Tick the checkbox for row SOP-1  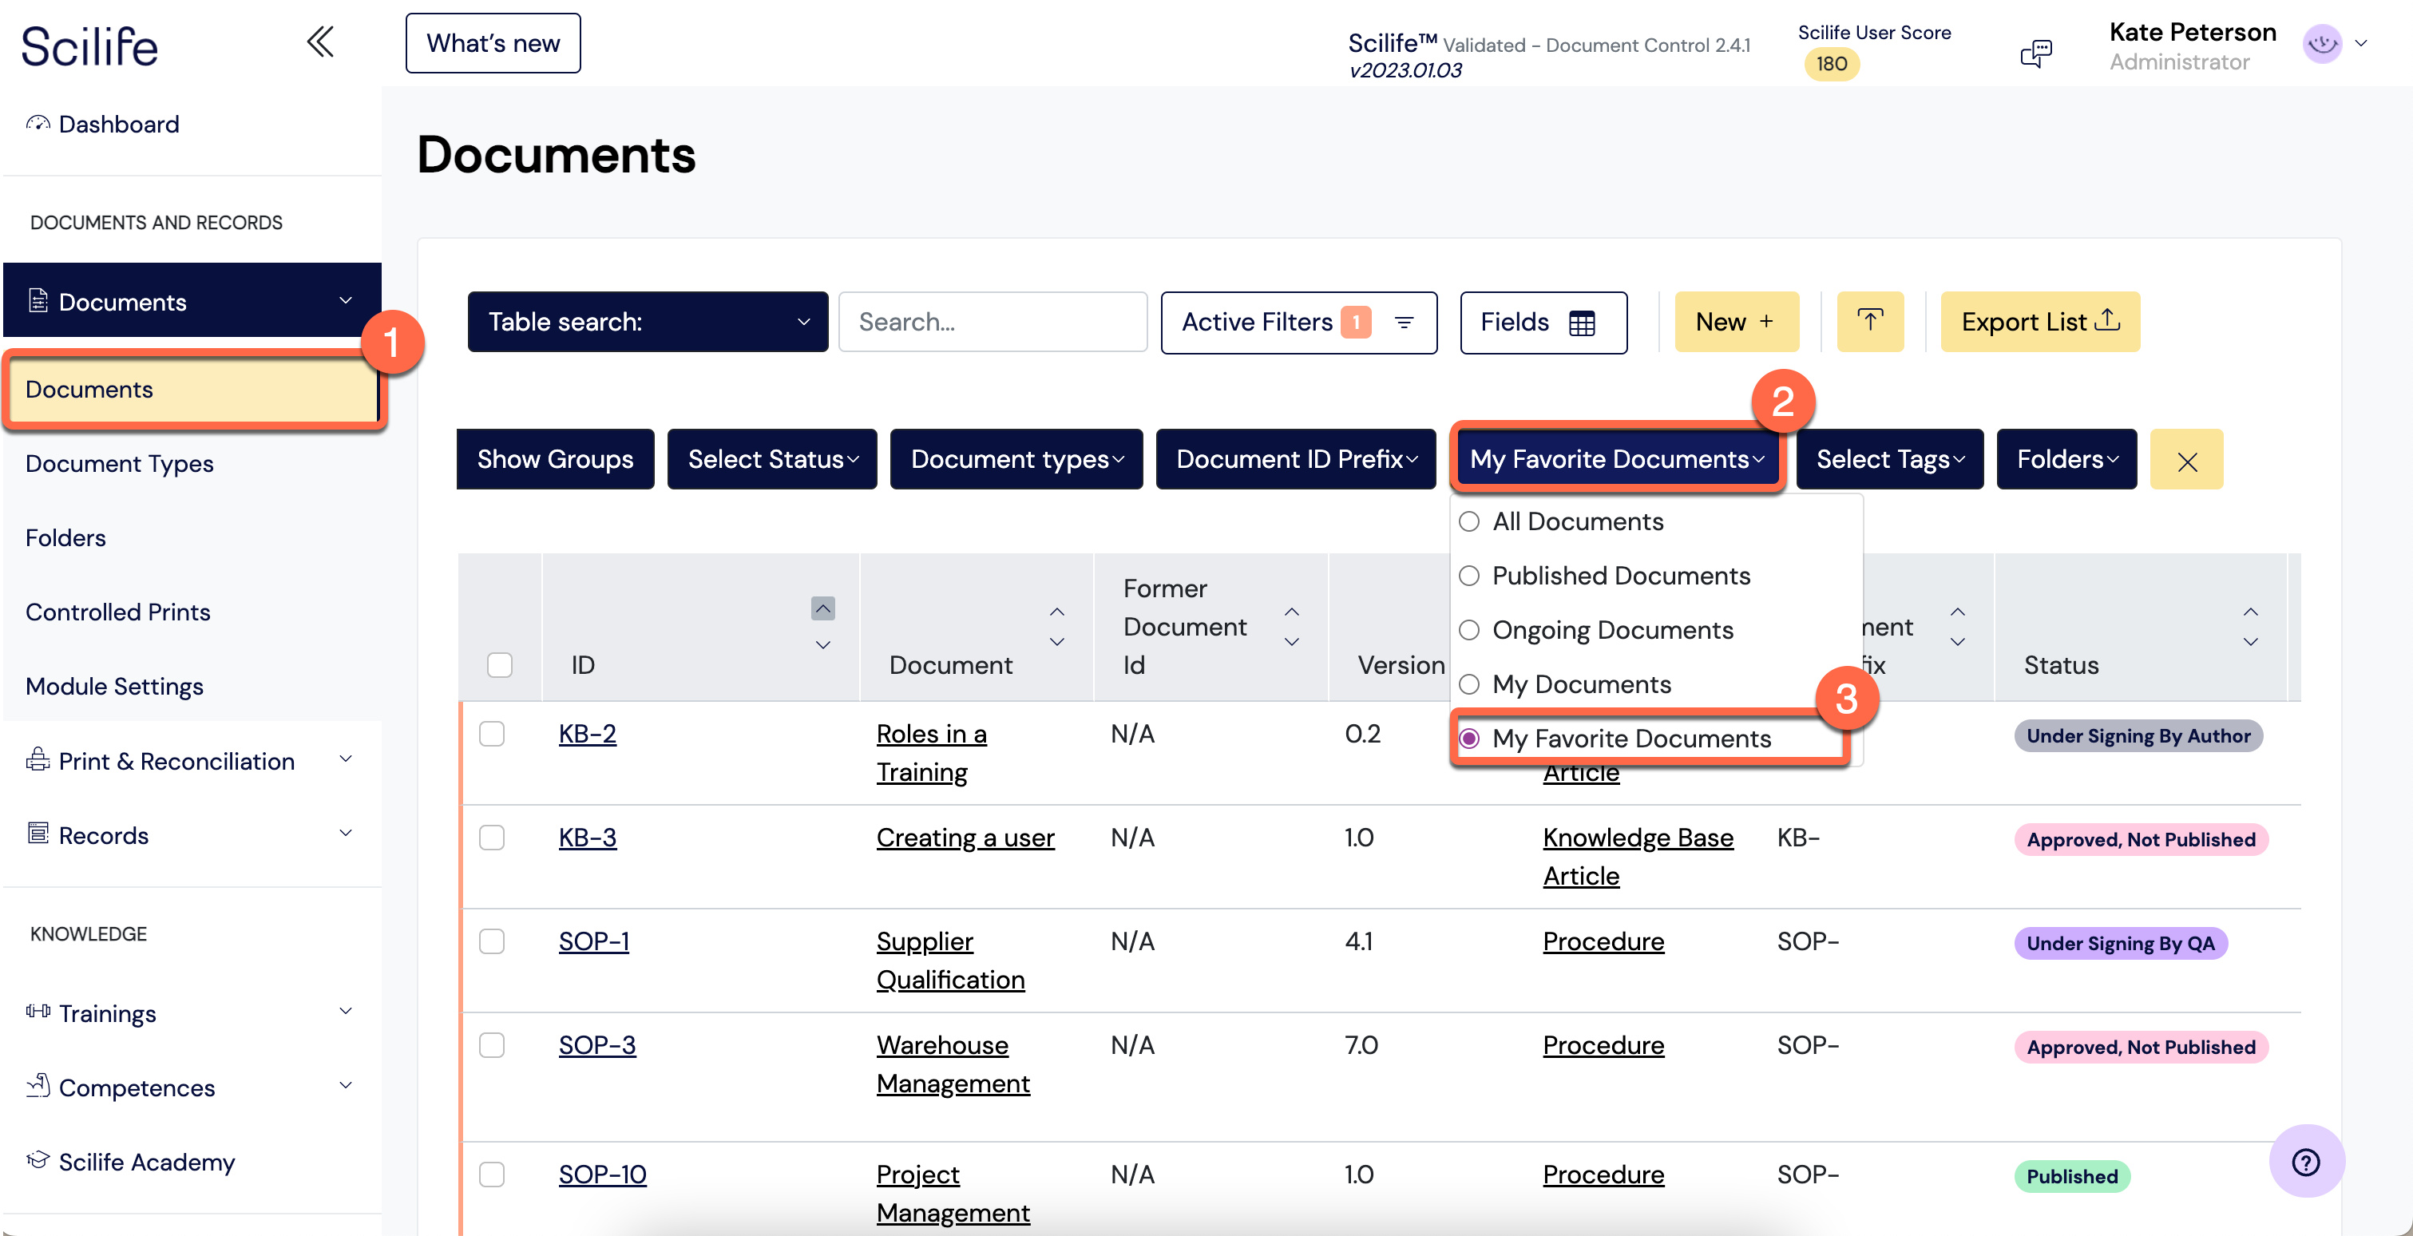click(493, 942)
